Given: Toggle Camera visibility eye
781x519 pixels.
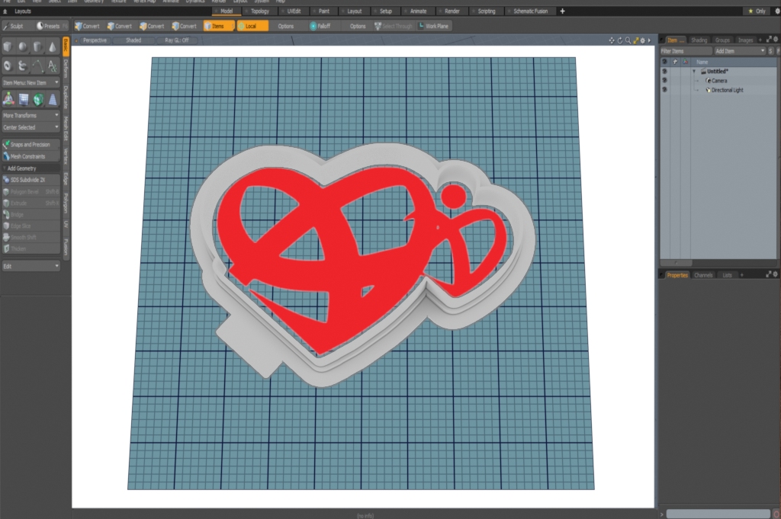Looking at the screenshot, I should (x=664, y=80).
